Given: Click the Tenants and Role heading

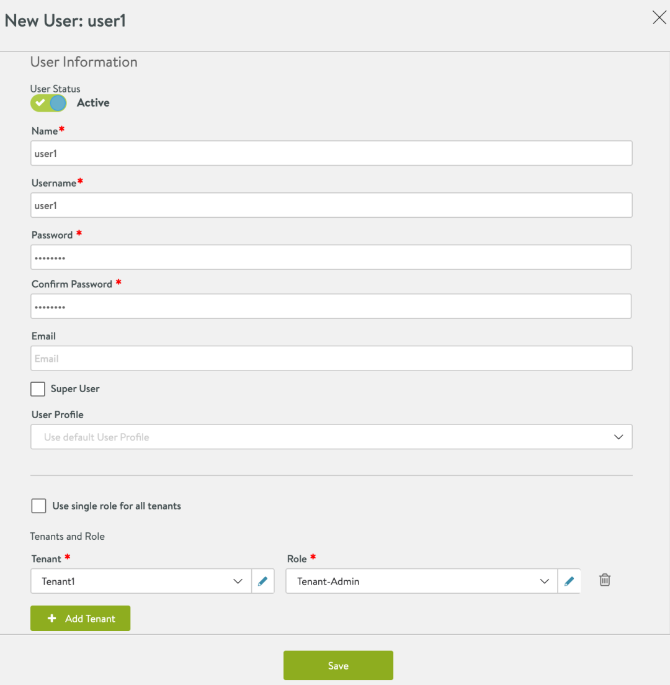Looking at the screenshot, I should click(67, 536).
